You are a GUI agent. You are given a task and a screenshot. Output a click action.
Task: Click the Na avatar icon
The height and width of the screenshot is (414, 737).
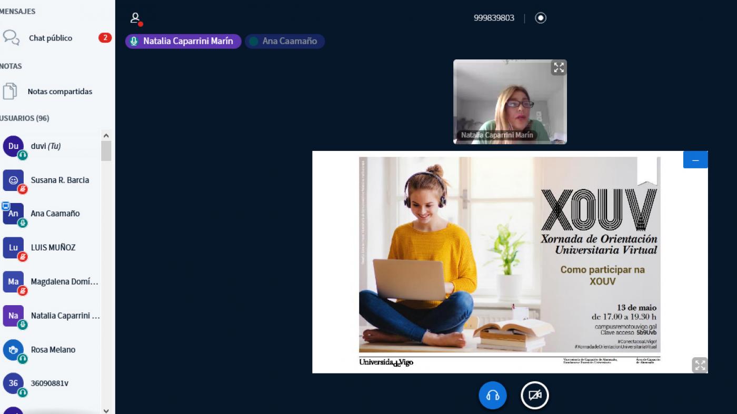click(13, 316)
